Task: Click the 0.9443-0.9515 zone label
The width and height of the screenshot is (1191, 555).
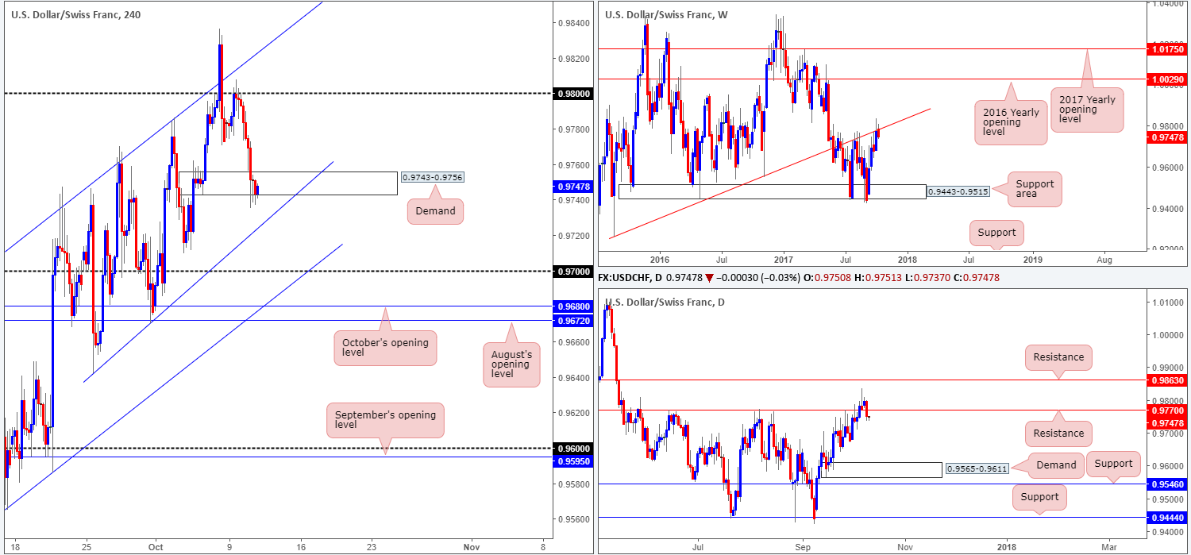Action: (958, 191)
